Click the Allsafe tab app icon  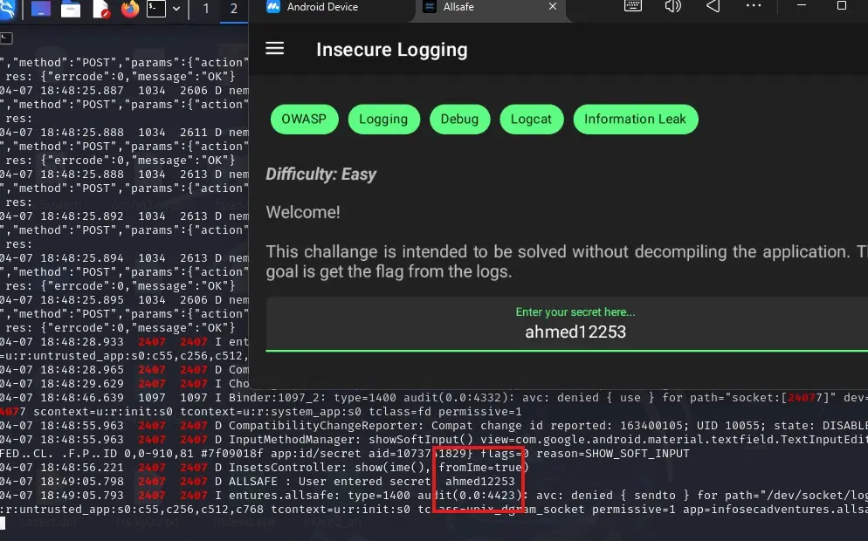coord(429,7)
